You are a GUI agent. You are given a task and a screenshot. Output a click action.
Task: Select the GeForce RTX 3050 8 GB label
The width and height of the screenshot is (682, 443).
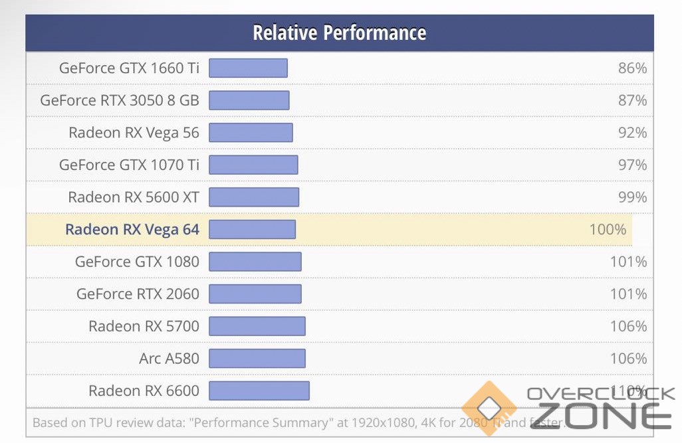[x=120, y=100]
